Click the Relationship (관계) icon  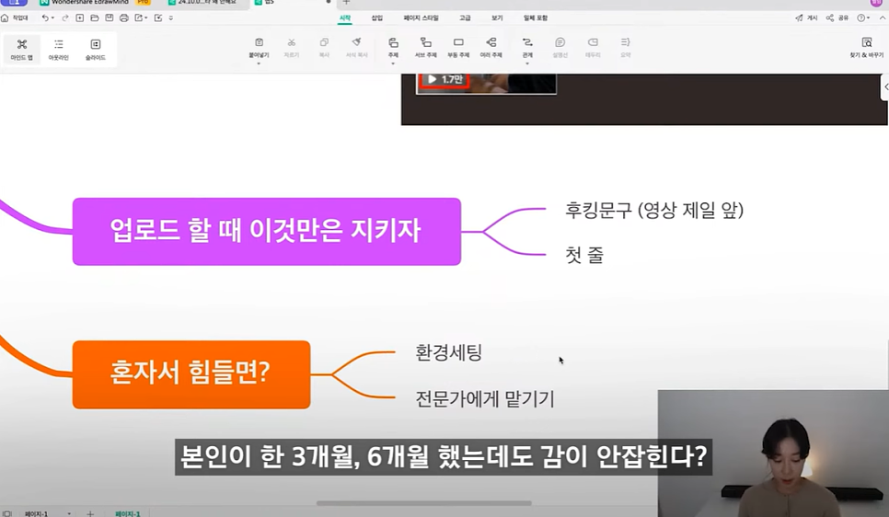tap(527, 42)
